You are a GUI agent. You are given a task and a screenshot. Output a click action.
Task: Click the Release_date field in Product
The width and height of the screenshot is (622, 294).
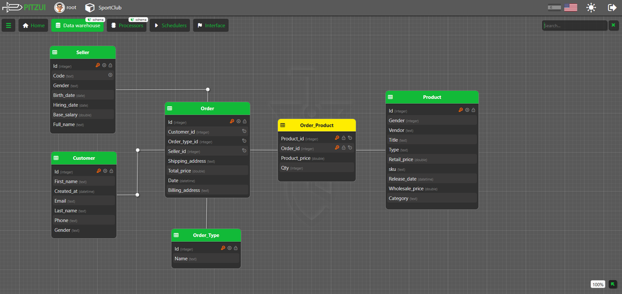click(x=432, y=179)
